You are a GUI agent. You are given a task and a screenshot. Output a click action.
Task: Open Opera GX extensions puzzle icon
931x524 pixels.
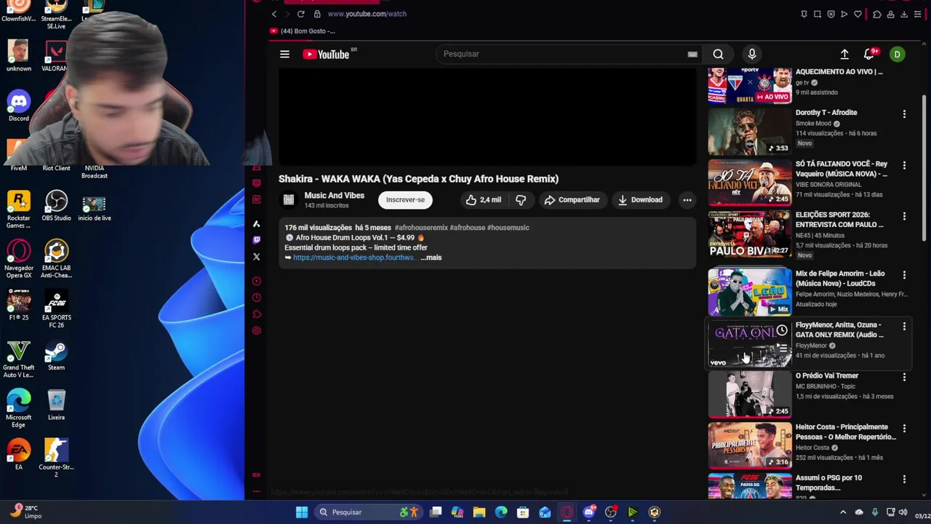click(x=877, y=14)
